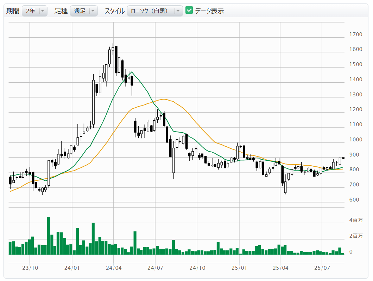Open the 足種 dropdown showing 週足
Screen dimensions: 373x281
pyautogui.click(x=83, y=11)
